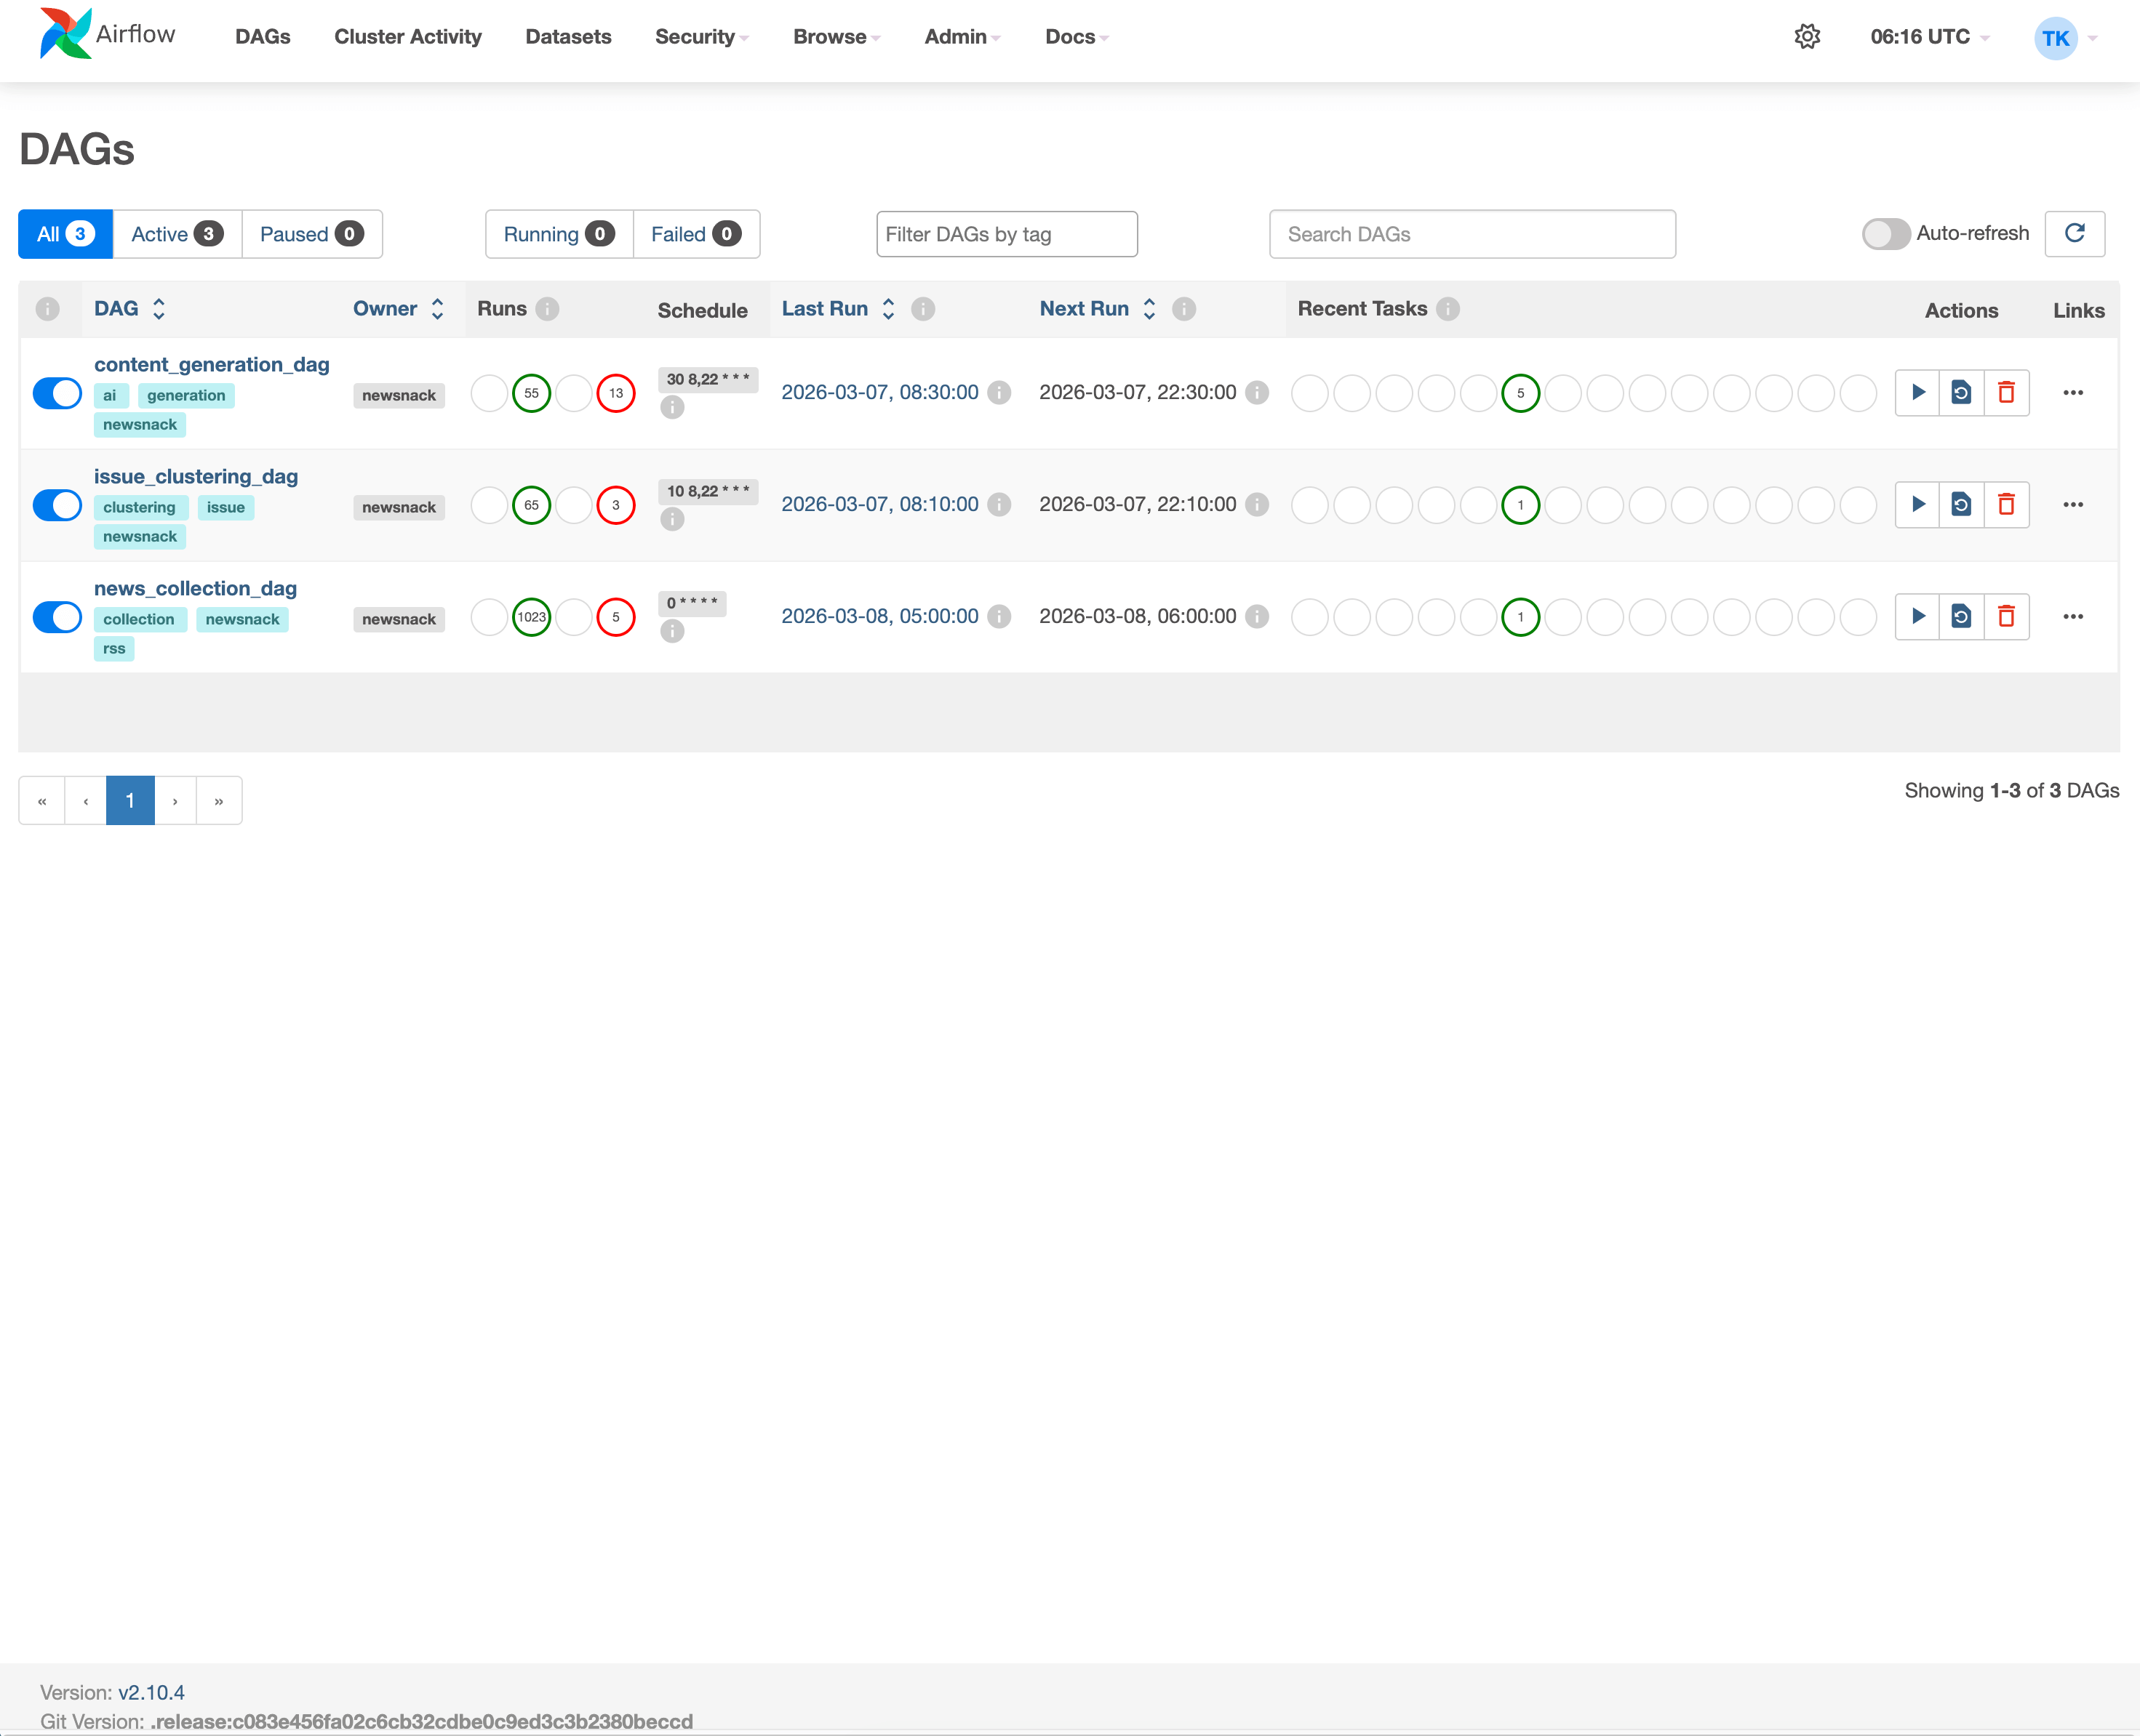The image size is (2140, 1736).
Task: Click the Failed status filter button
Action: point(695,234)
